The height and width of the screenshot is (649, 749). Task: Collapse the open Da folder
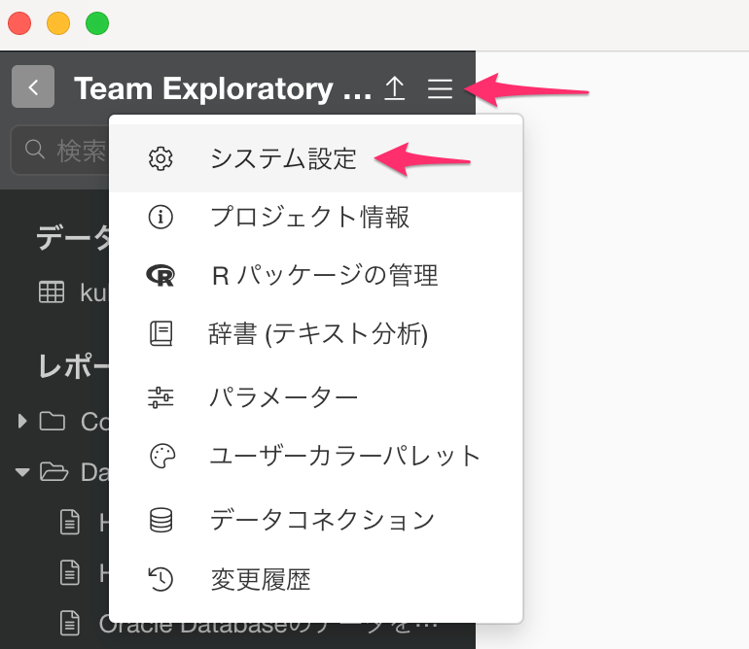[x=22, y=472]
